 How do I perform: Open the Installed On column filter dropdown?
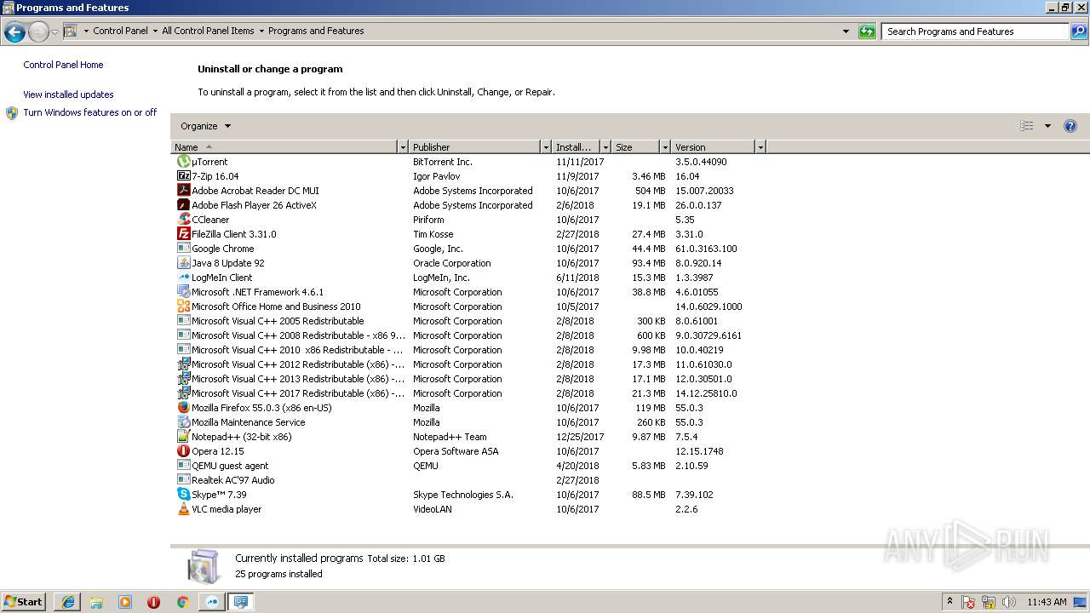[x=605, y=147]
